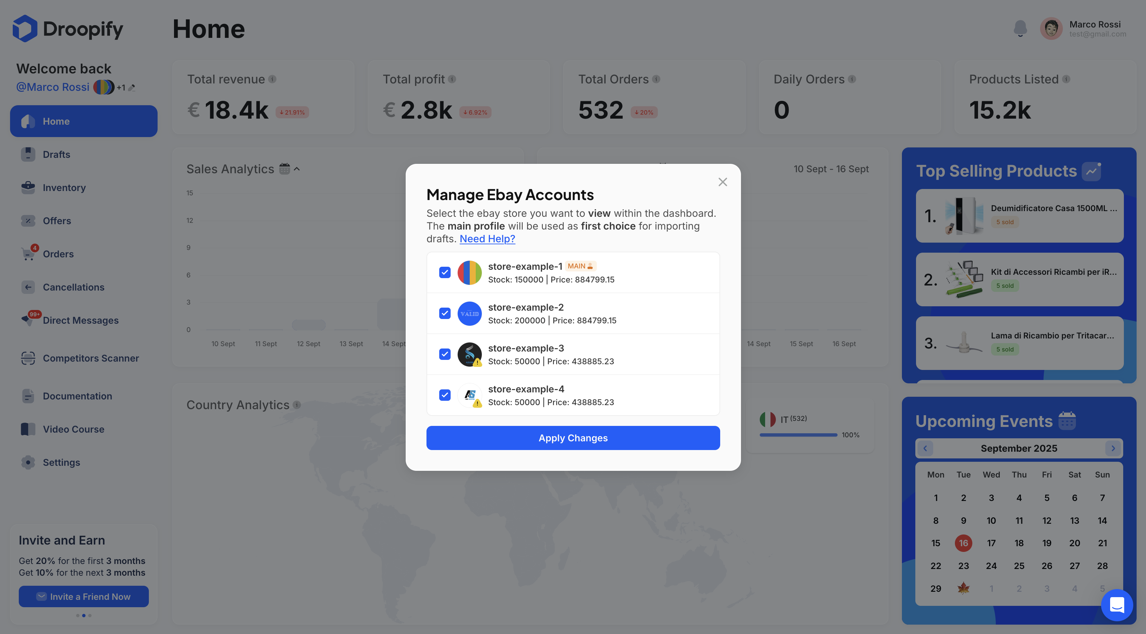This screenshot has width=1146, height=634.
Task: Uncheck the store-example-1 checkbox
Action: [445, 272]
